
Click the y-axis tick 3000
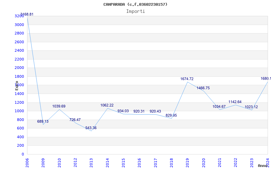click(19, 25)
